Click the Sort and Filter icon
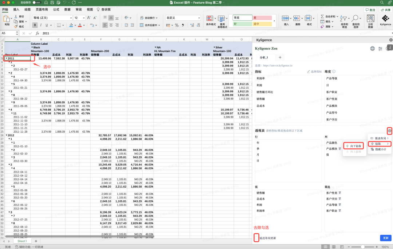Screen dimensions: 393x249 (x=344, y=19)
